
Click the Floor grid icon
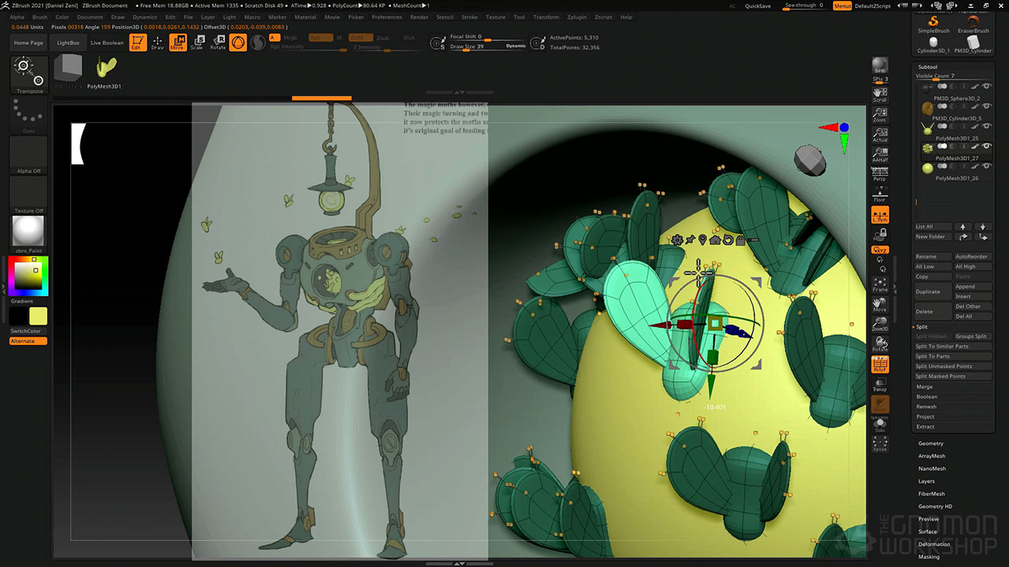point(880,195)
